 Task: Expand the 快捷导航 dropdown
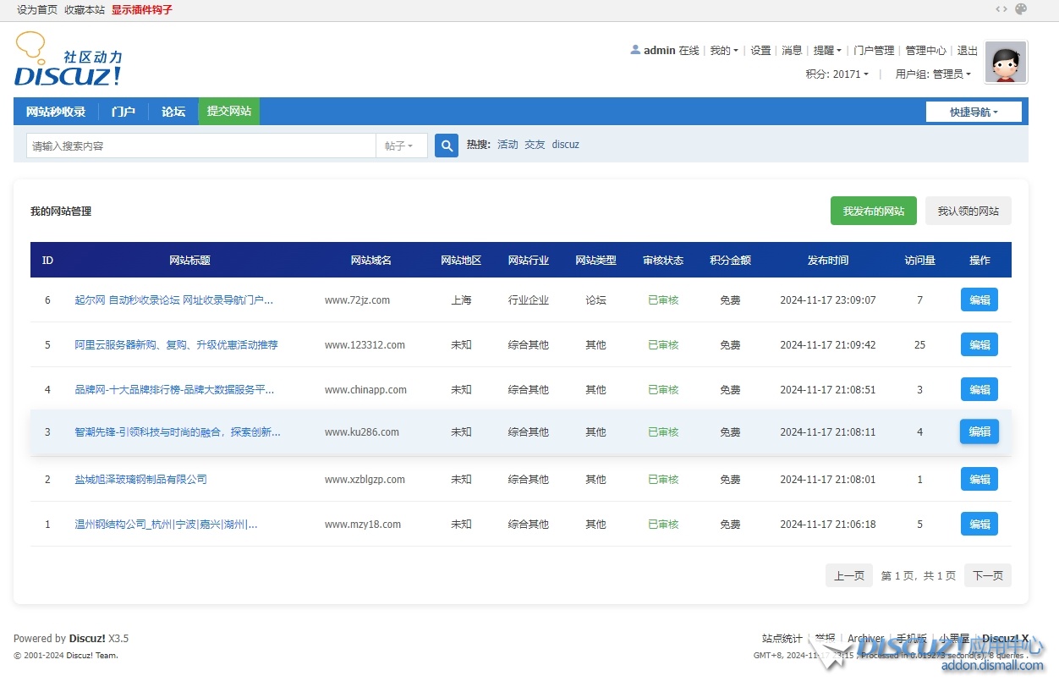pos(974,112)
